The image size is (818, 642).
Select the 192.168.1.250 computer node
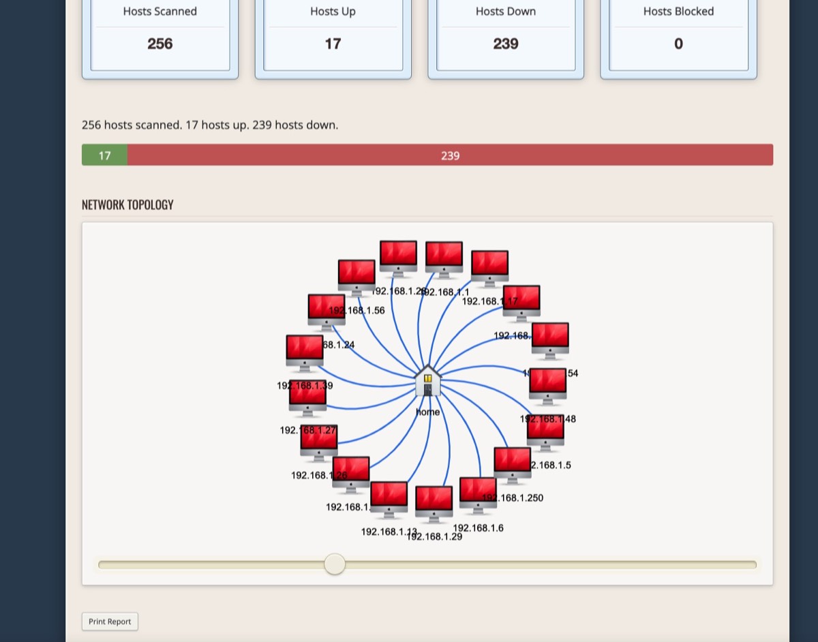tap(512, 465)
